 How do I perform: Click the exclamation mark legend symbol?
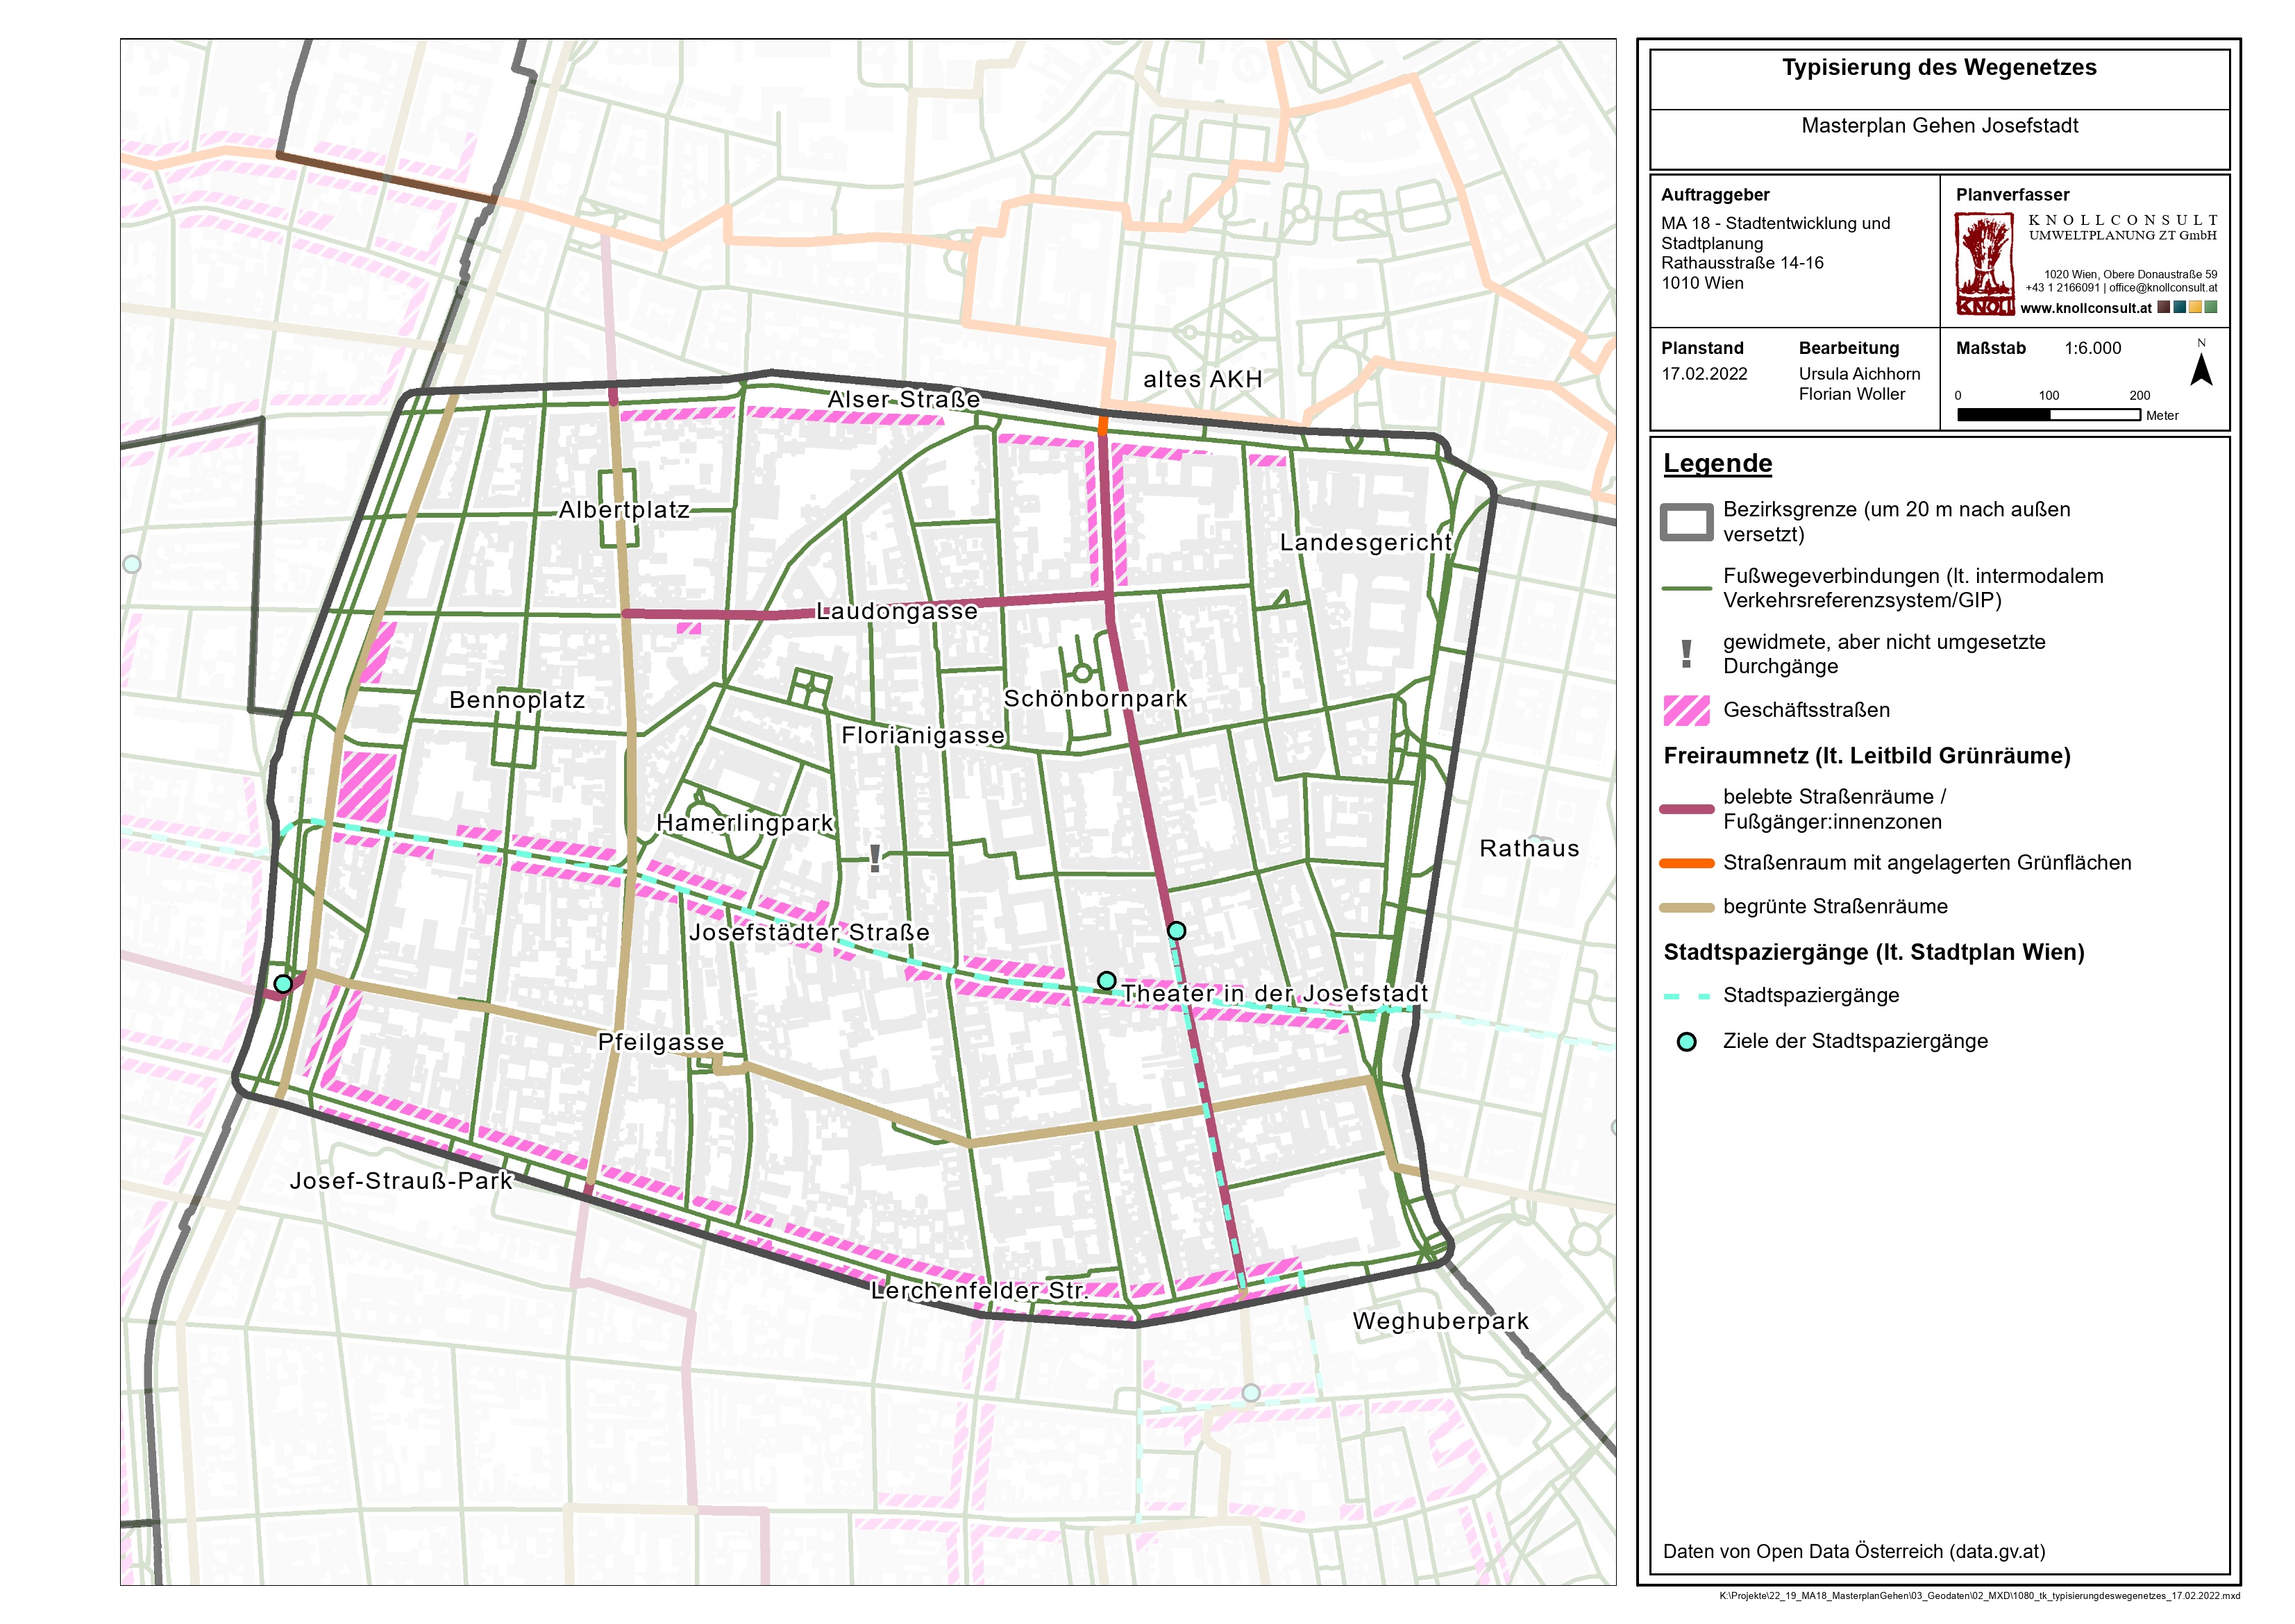click(1687, 654)
